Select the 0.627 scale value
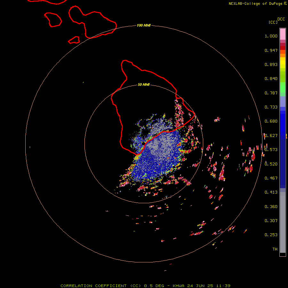Screen dimensions: 288x288 click(x=271, y=136)
